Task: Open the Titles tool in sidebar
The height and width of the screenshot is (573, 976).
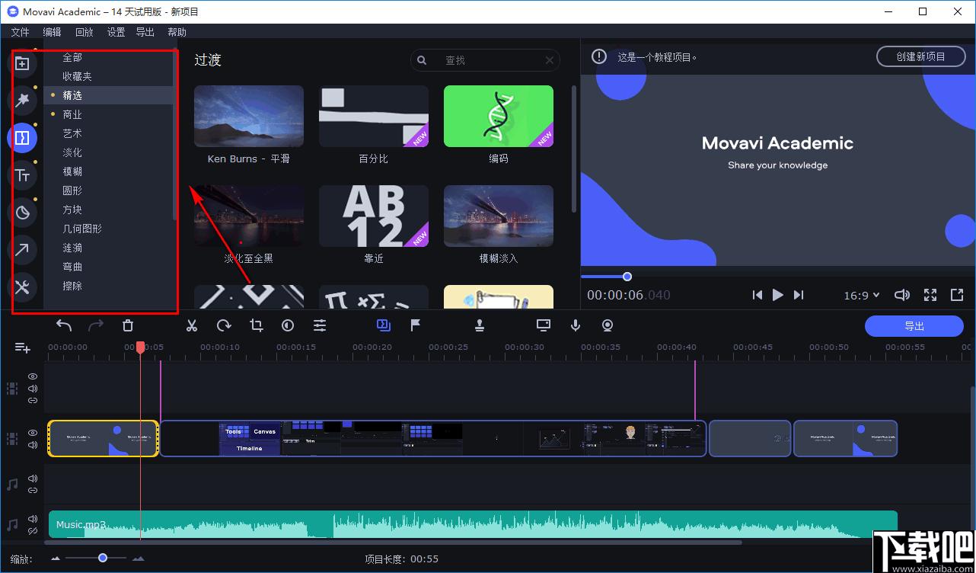Action: [22, 175]
